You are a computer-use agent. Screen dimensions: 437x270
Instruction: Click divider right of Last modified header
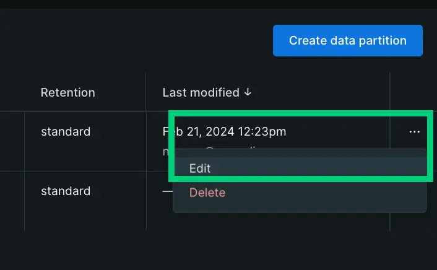tap(390, 92)
